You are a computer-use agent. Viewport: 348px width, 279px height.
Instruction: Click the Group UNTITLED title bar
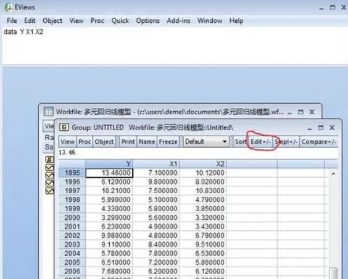pyautogui.click(x=197, y=128)
